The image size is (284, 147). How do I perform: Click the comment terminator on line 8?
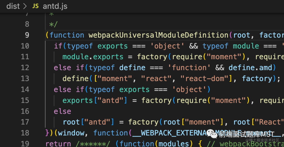[53, 24]
